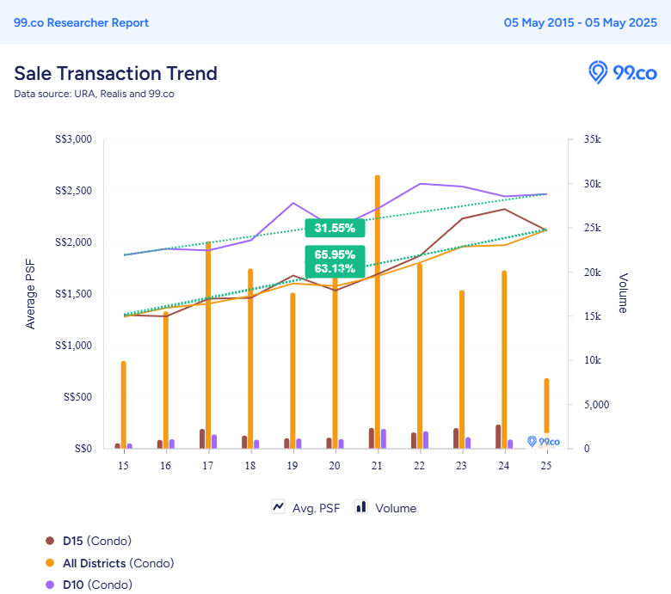This screenshot has height=594, width=671.
Task: Click the 99.co logo pin icon
Action: (597, 72)
